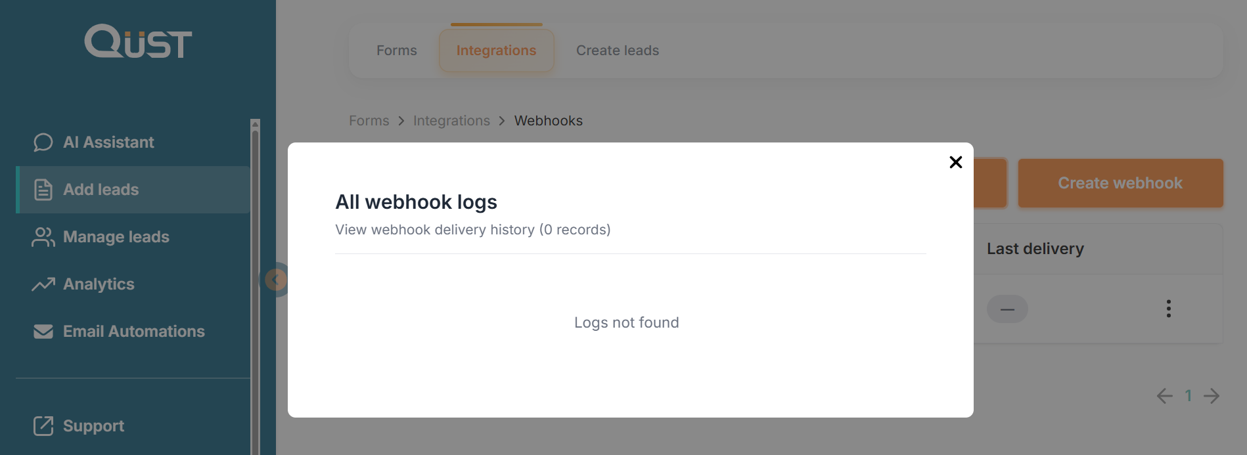Click the AI Assistant chat bubble icon
This screenshot has width=1247, height=455.
pyautogui.click(x=43, y=142)
